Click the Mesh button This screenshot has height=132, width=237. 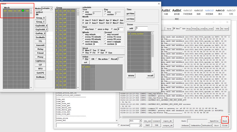click(x=225, y=121)
